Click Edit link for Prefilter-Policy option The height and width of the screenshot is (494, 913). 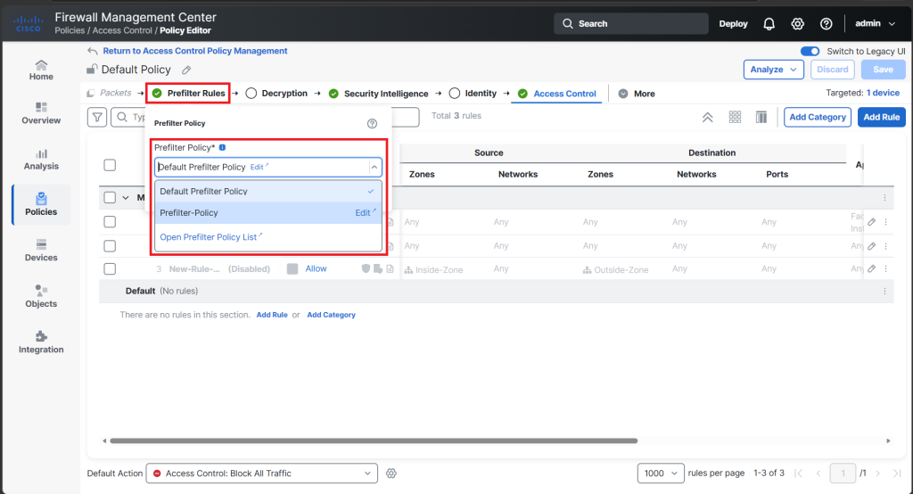click(x=365, y=212)
